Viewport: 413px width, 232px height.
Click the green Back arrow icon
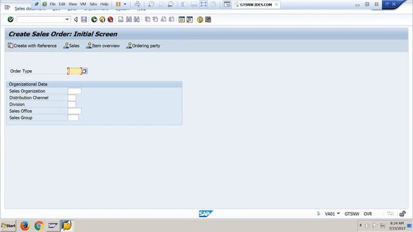pos(94,19)
